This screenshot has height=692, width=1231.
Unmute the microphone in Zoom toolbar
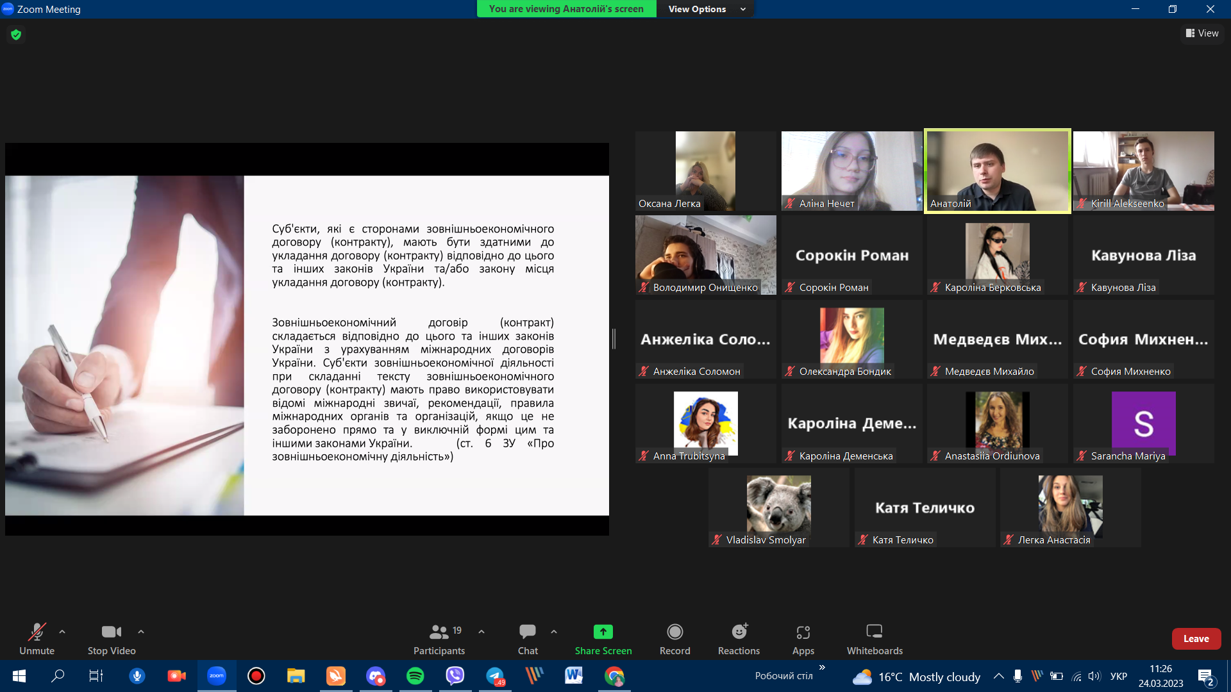point(37,639)
